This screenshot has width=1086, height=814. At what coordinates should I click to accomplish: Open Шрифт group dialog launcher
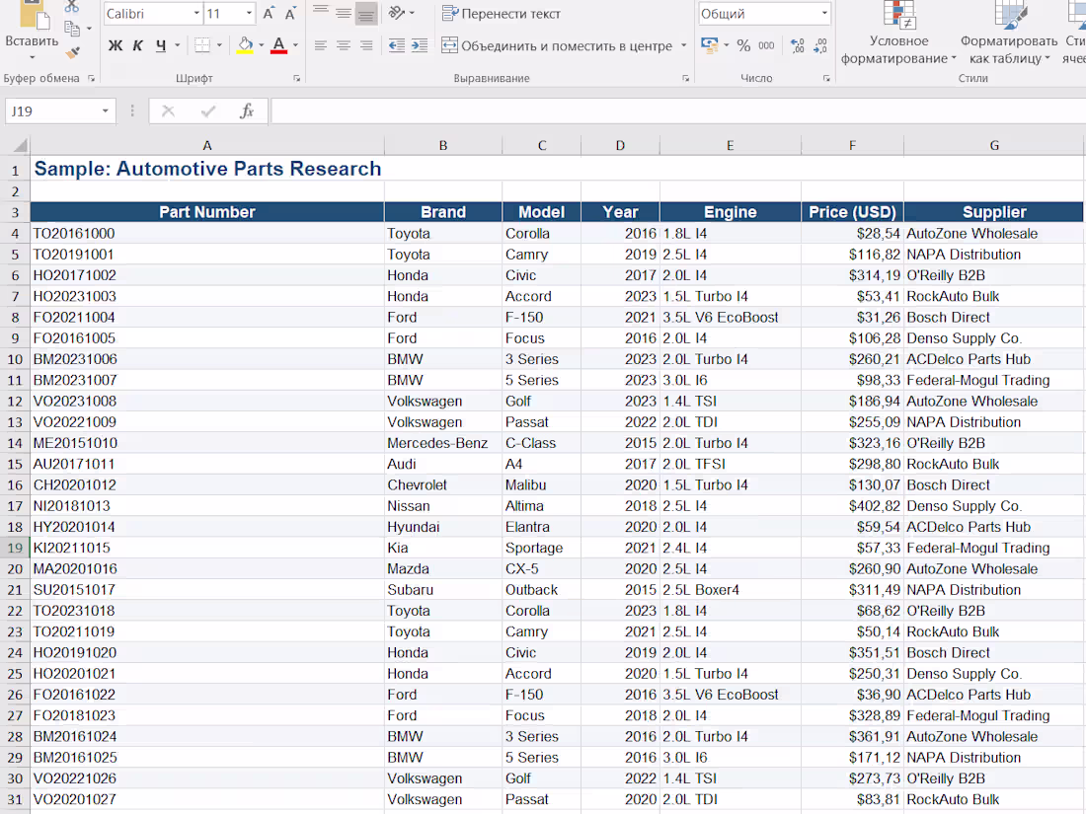coord(296,79)
